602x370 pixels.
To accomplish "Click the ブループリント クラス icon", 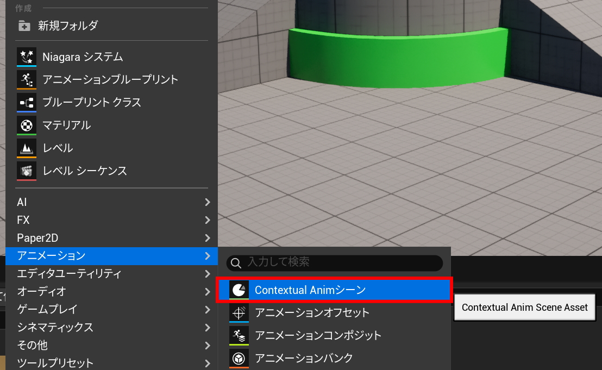I will coord(27,103).
